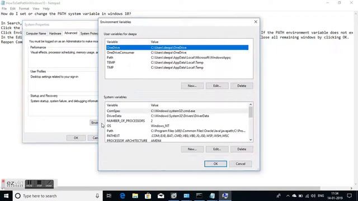Viewport: 358px width, 201px height.
Task: Click the OneDrive cloud tray icon
Action: pyautogui.click(x=294, y=196)
